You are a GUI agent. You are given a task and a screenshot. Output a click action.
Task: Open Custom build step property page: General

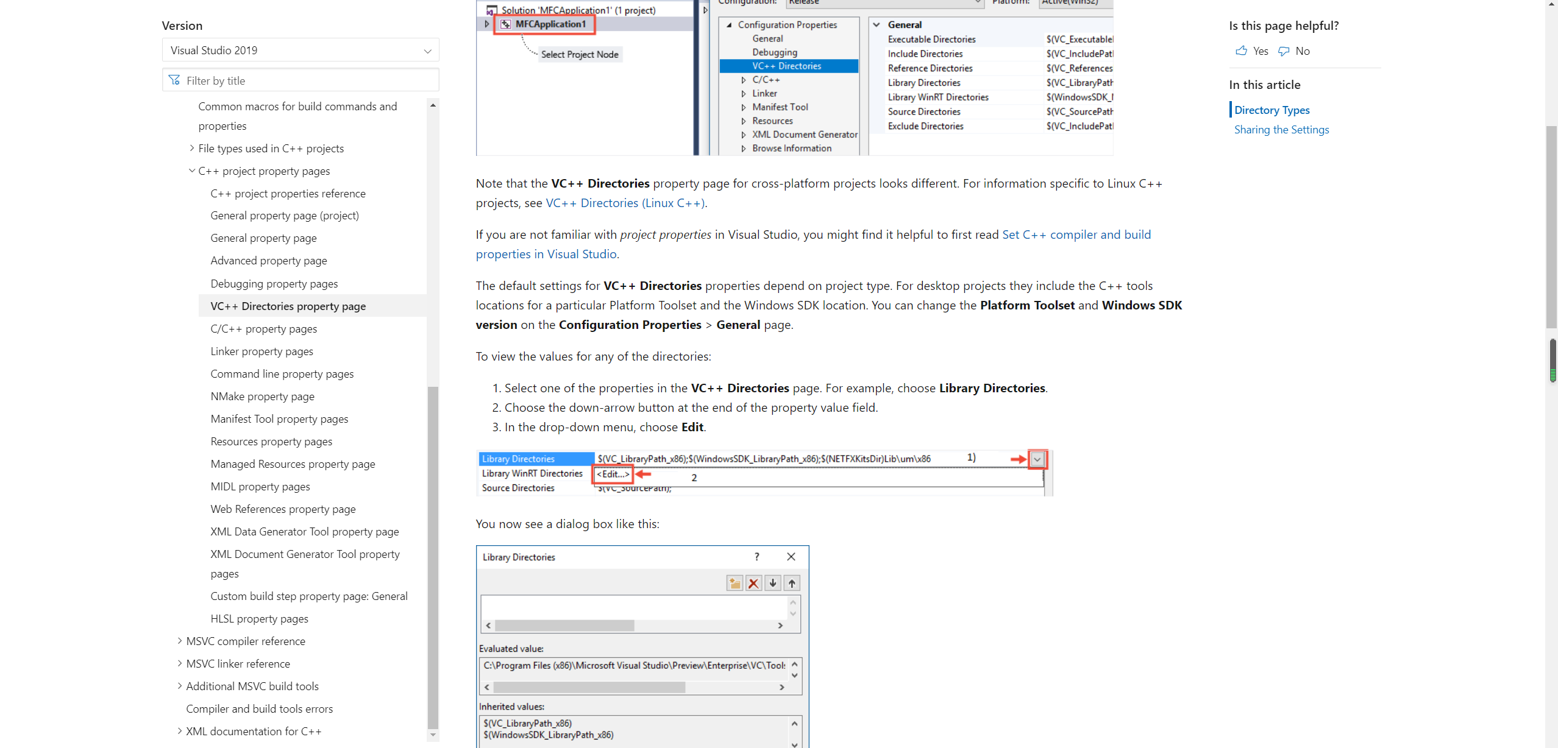click(309, 596)
